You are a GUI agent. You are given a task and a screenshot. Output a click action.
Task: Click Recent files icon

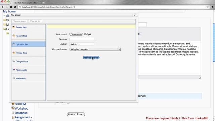point(14,36)
